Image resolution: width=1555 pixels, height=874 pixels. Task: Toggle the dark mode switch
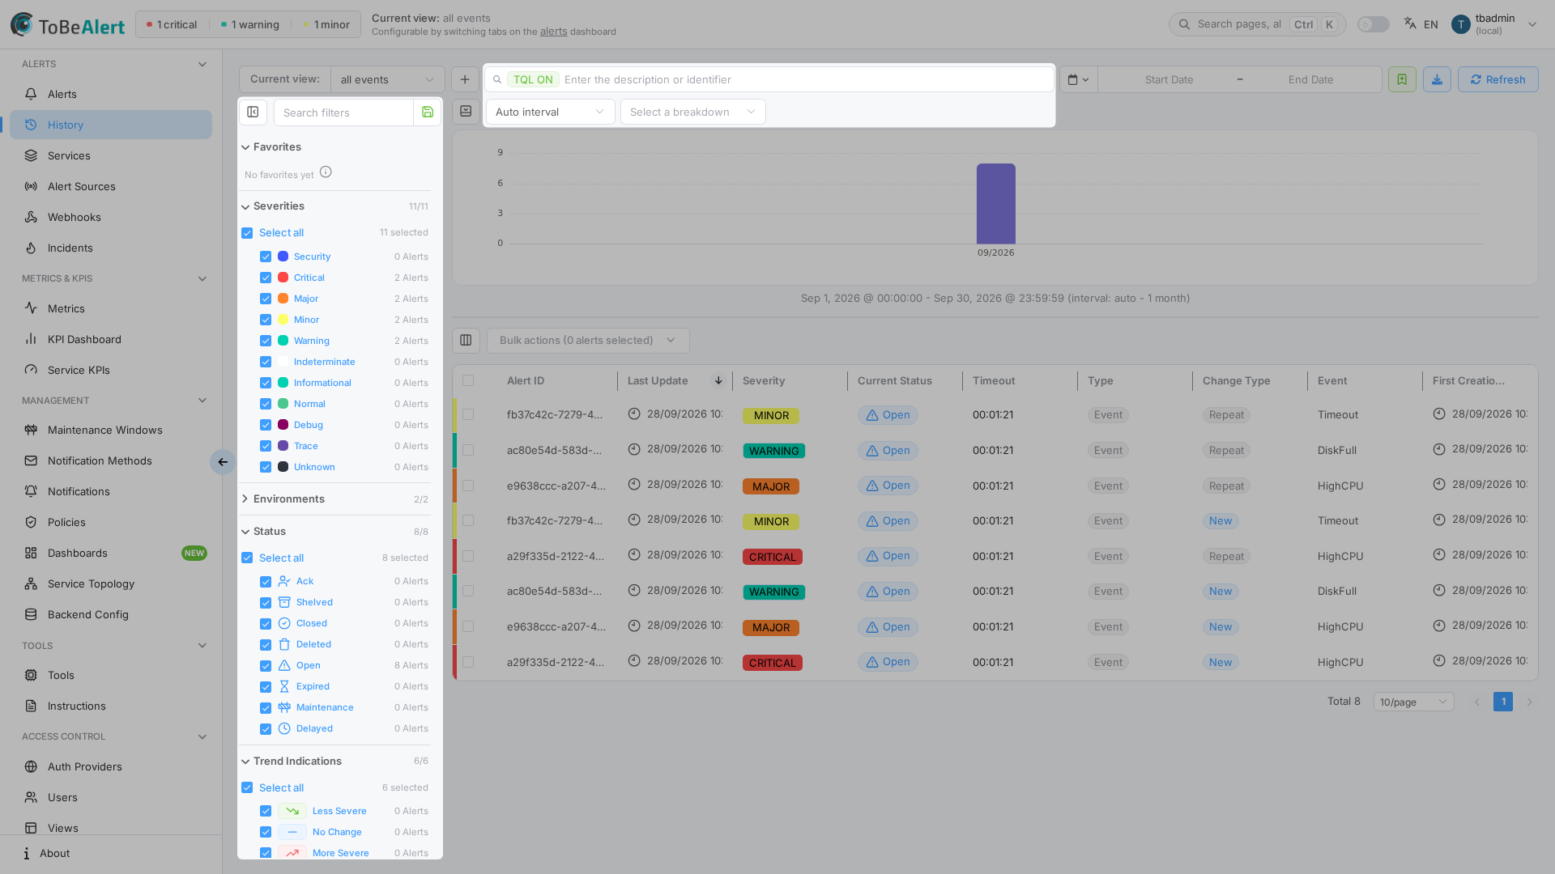click(1373, 24)
